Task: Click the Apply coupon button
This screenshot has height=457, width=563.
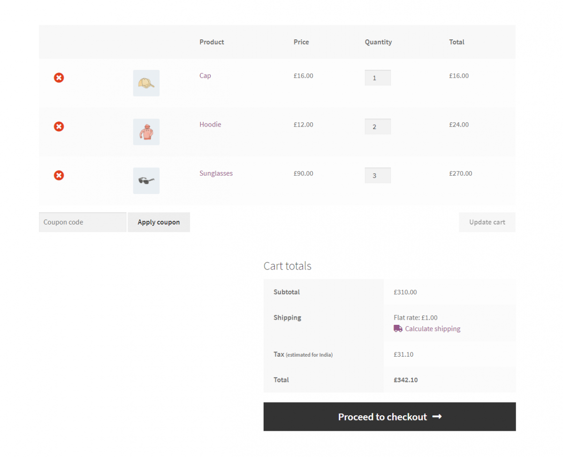Action: (159, 222)
